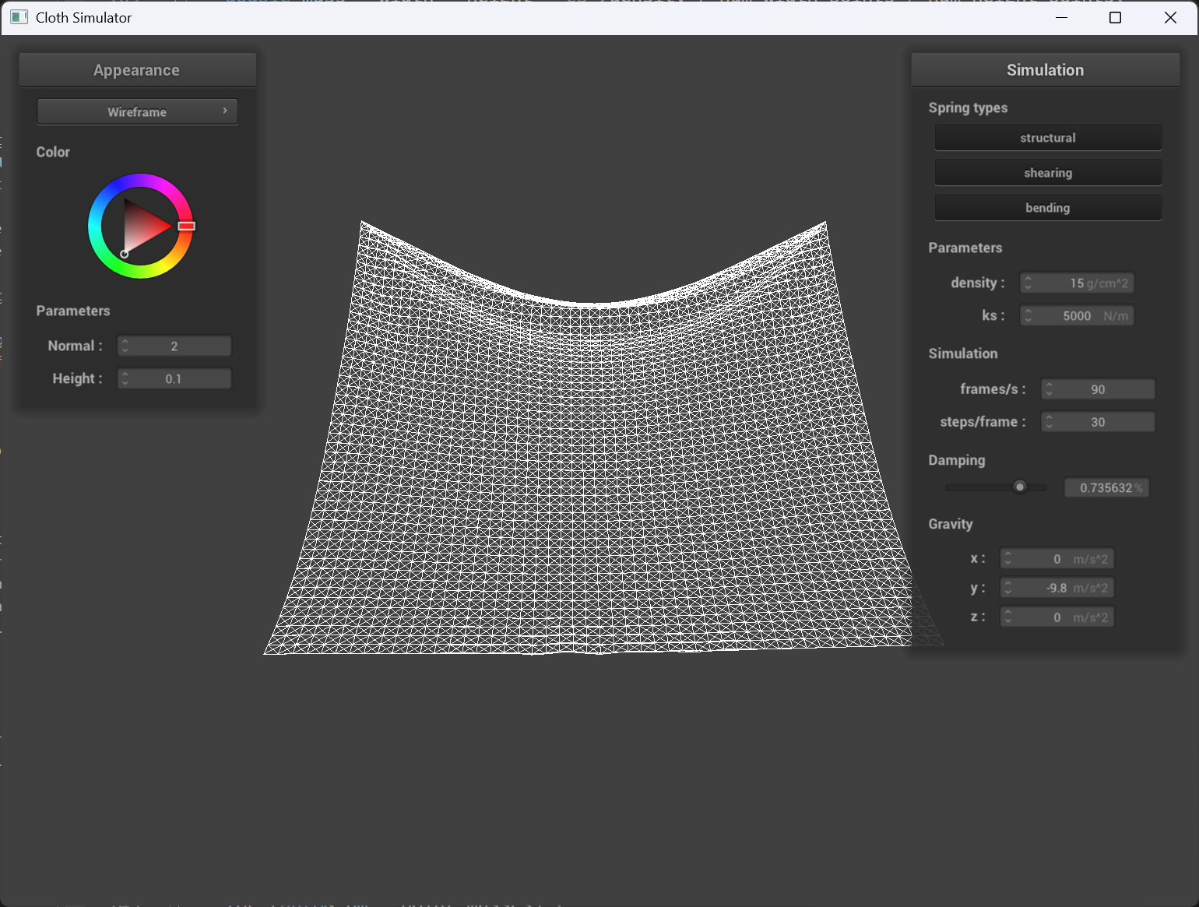Click the Gravity x stepper arrows
Screen dimensions: 1199x907
click(1008, 559)
